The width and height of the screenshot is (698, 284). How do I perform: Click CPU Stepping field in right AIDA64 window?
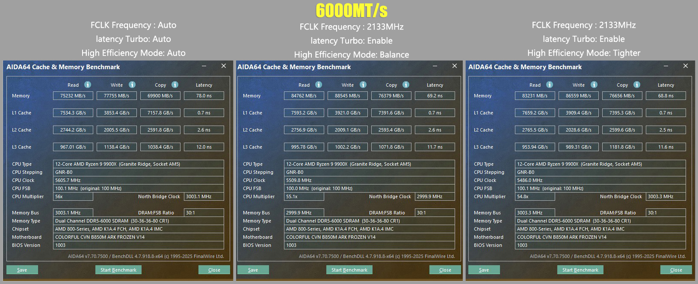[x=600, y=172]
